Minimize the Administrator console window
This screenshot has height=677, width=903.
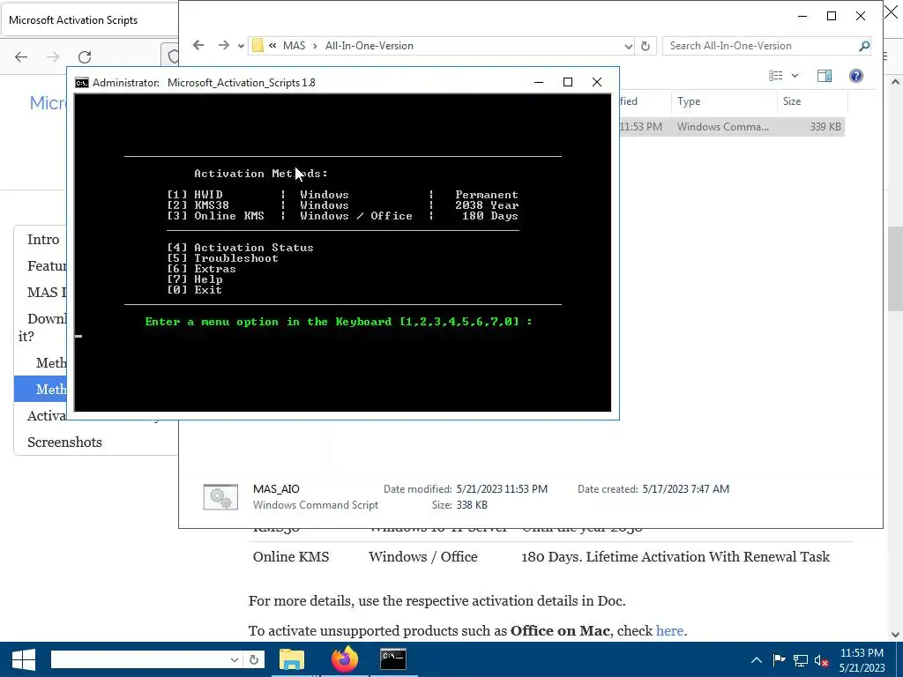point(539,82)
